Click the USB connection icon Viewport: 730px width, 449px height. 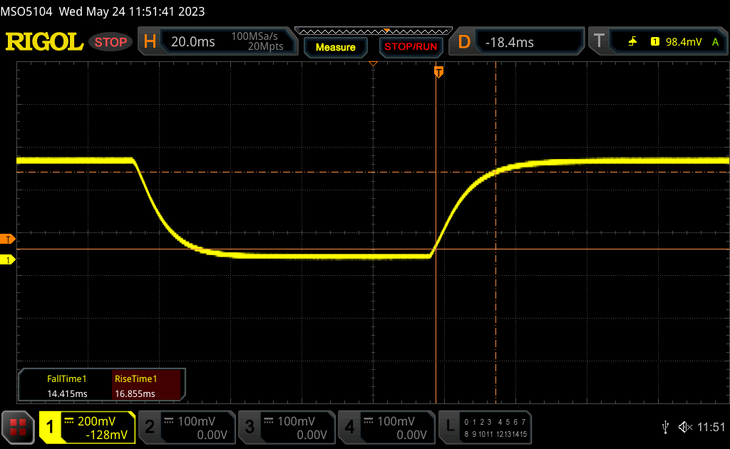[665, 427]
